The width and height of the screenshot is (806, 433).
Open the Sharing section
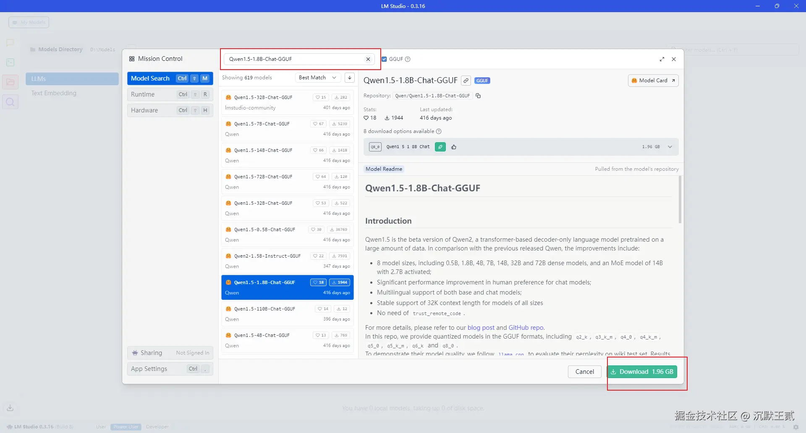[170, 353]
